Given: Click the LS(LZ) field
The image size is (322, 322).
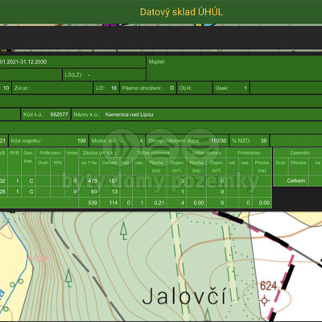Looking at the screenshot, I should coord(104,75).
